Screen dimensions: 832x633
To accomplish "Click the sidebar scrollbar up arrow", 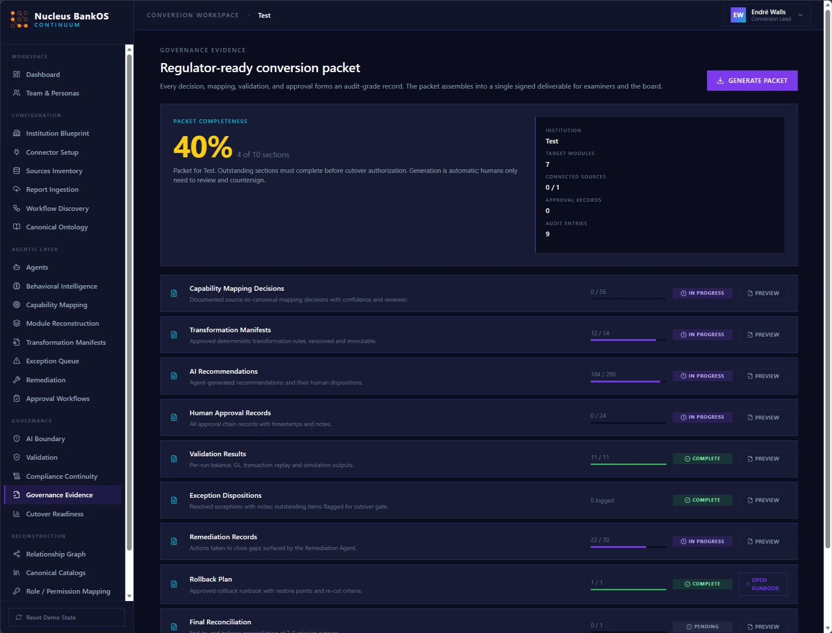I will 129,49.
